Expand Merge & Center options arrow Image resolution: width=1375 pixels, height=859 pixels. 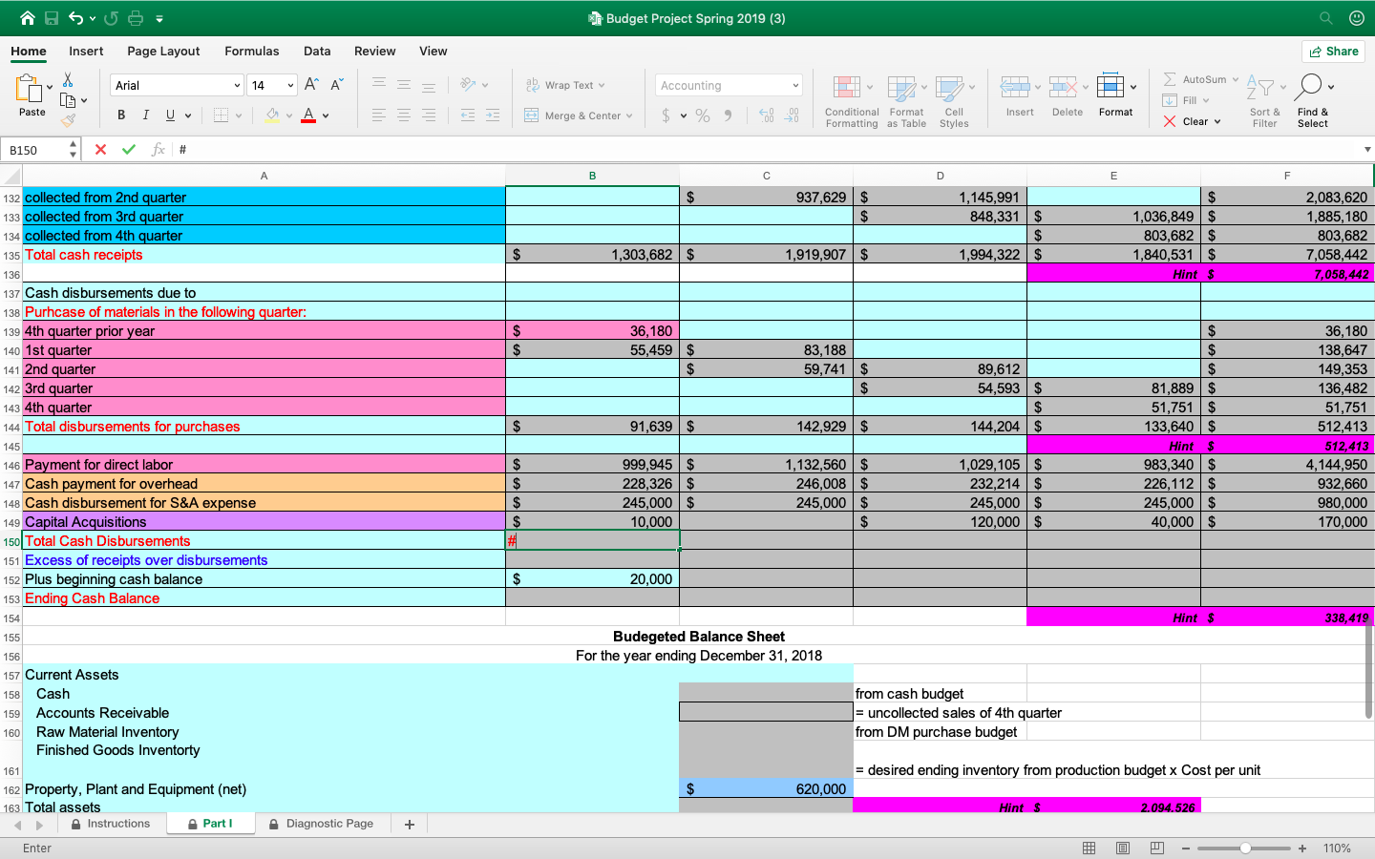(629, 115)
